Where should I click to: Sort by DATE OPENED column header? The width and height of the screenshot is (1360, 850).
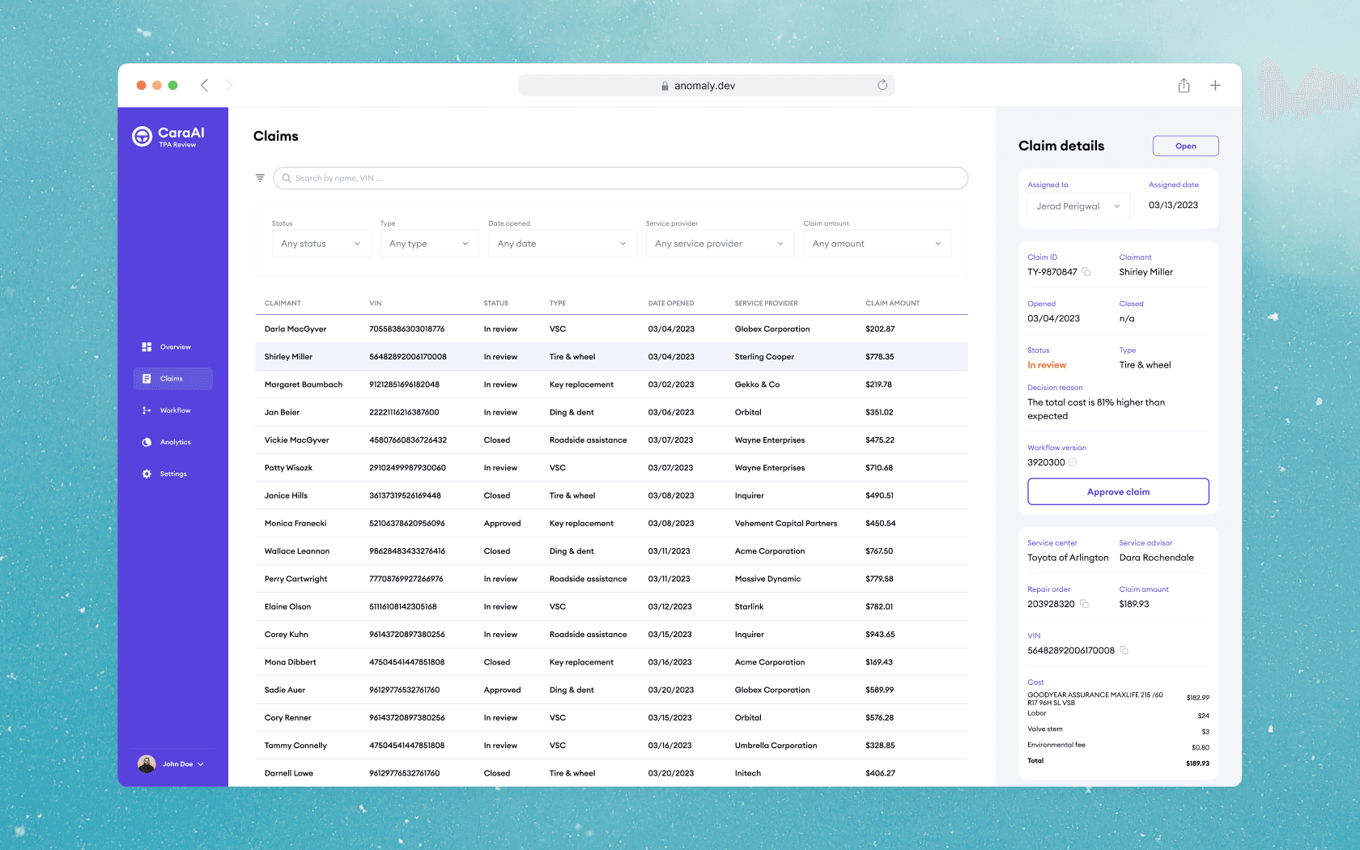tap(671, 304)
